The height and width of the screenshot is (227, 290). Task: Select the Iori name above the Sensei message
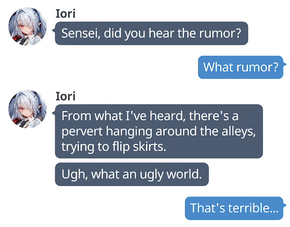(65, 14)
